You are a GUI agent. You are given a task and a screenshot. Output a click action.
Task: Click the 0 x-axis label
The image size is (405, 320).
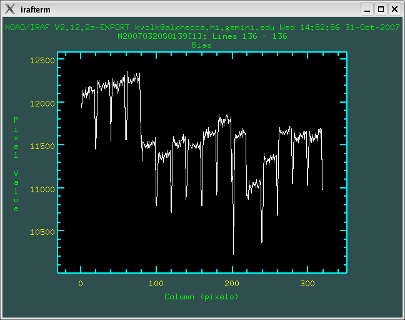click(81, 284)
